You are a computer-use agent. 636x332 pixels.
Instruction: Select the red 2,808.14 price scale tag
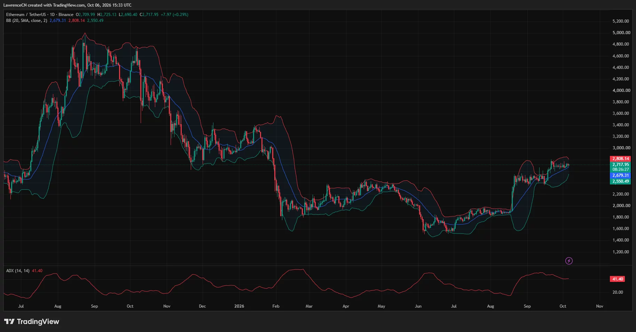621,159
